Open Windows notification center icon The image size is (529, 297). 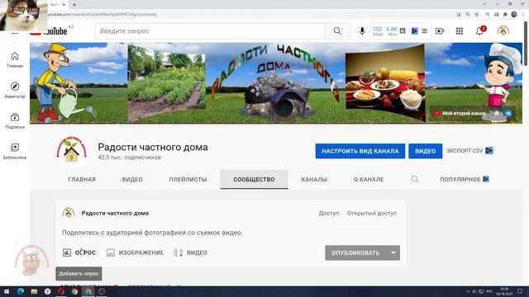[520, 291]
